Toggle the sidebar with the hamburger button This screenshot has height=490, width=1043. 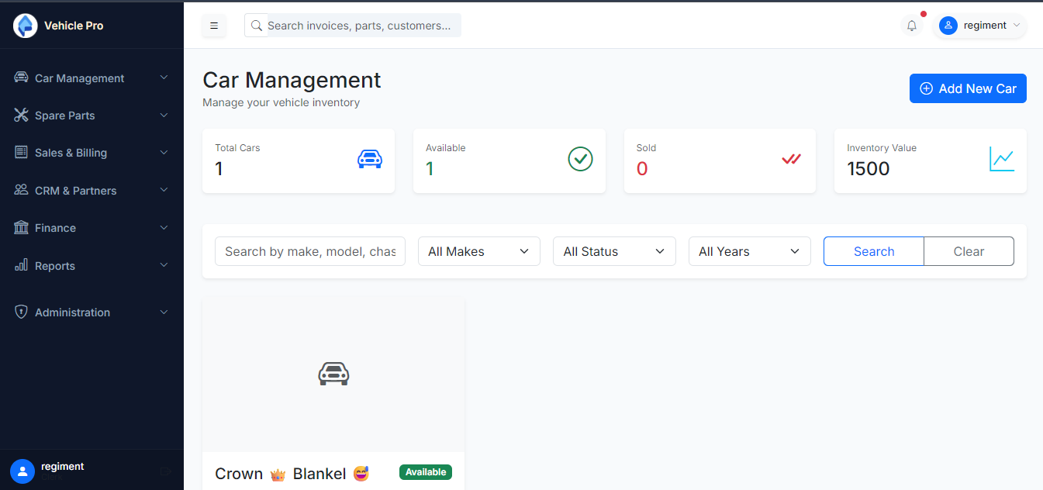click(x=214, y=26)
